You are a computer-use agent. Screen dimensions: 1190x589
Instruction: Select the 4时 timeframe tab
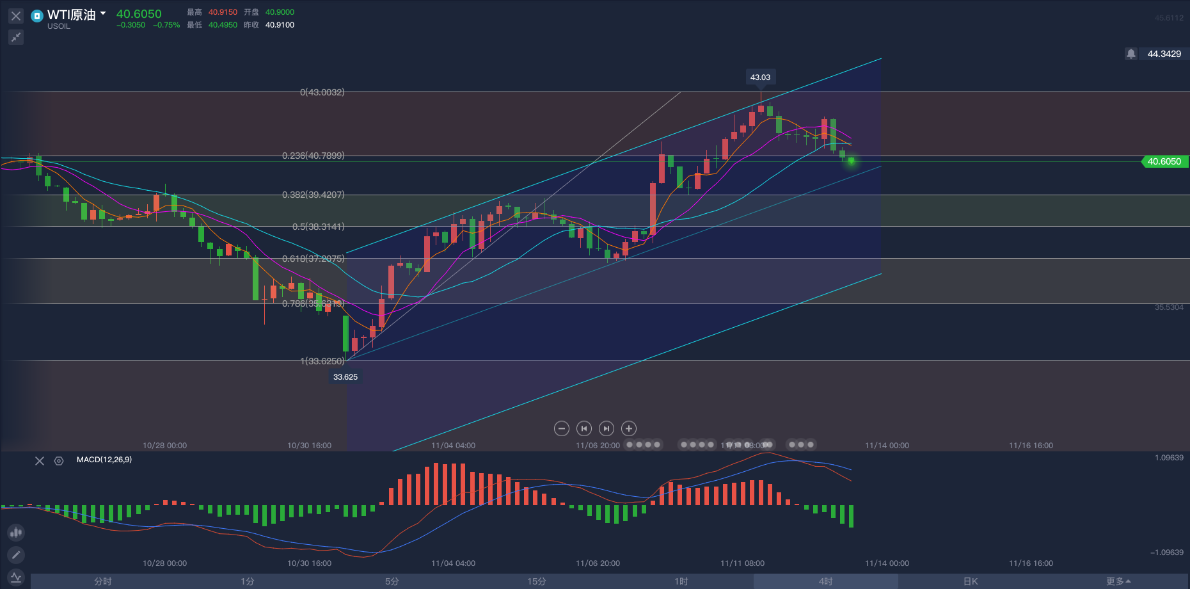click(x=826, y=581)
